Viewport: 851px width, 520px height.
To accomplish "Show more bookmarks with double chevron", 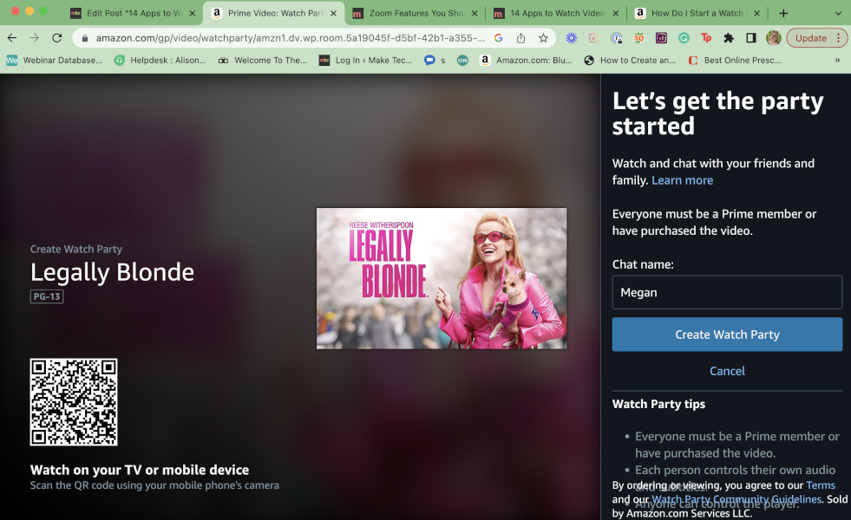I will 837,60.
